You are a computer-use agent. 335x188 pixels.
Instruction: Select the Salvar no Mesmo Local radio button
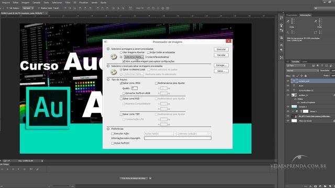[x=121, y=69]
